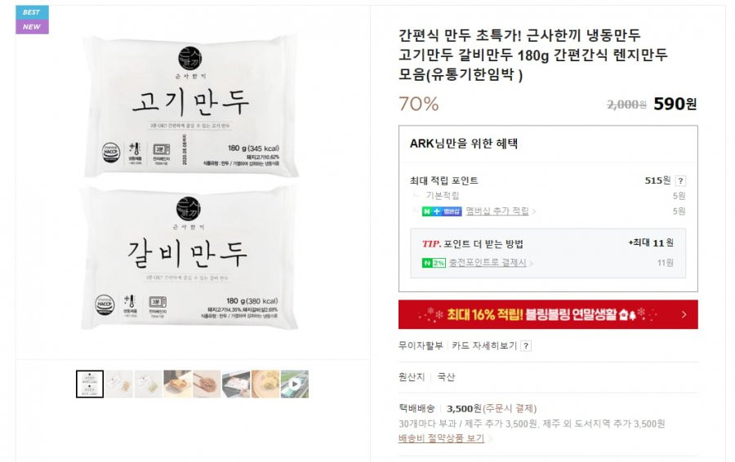Click the green N 2% badge icon
Image resolution: width=735 pixels, height=462 pixels.
[434, 263]
